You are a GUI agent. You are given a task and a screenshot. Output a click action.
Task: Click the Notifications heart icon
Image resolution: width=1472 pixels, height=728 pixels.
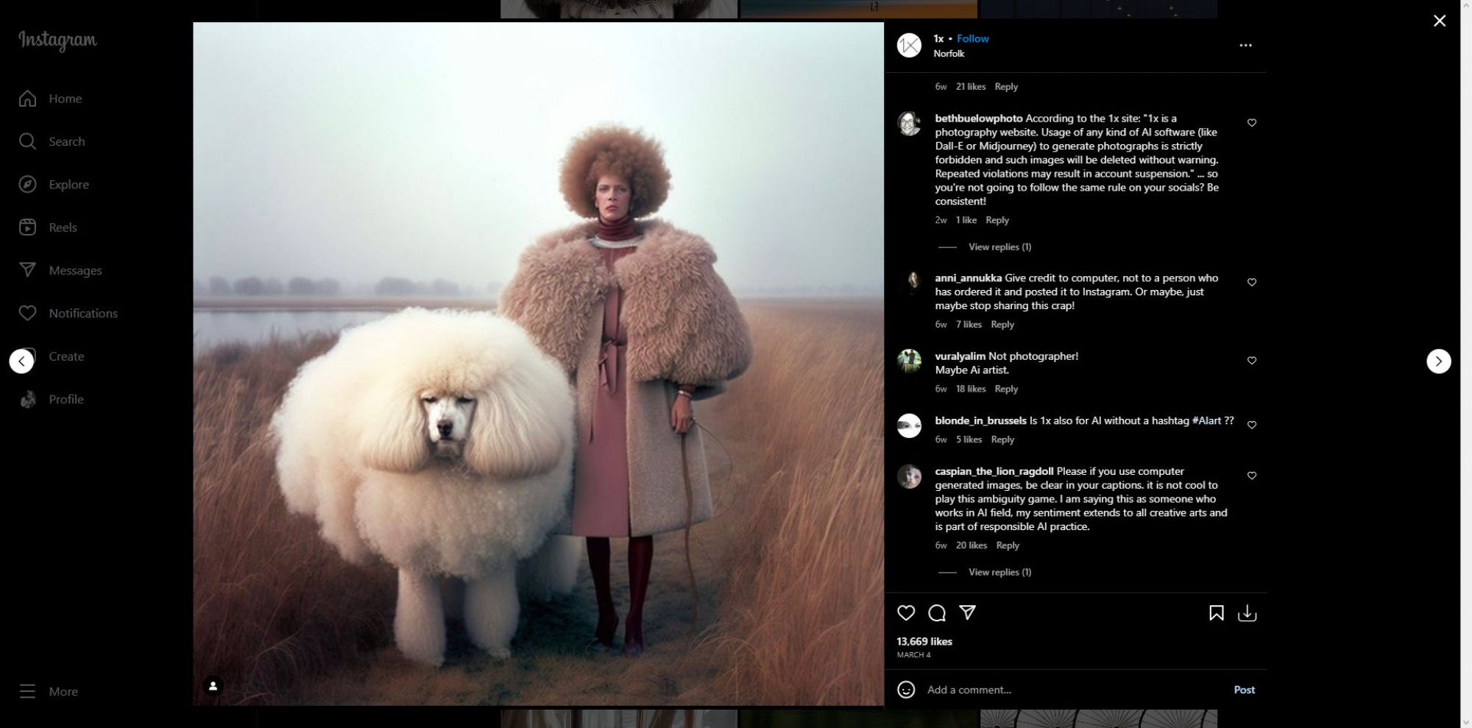coord(27,314)
